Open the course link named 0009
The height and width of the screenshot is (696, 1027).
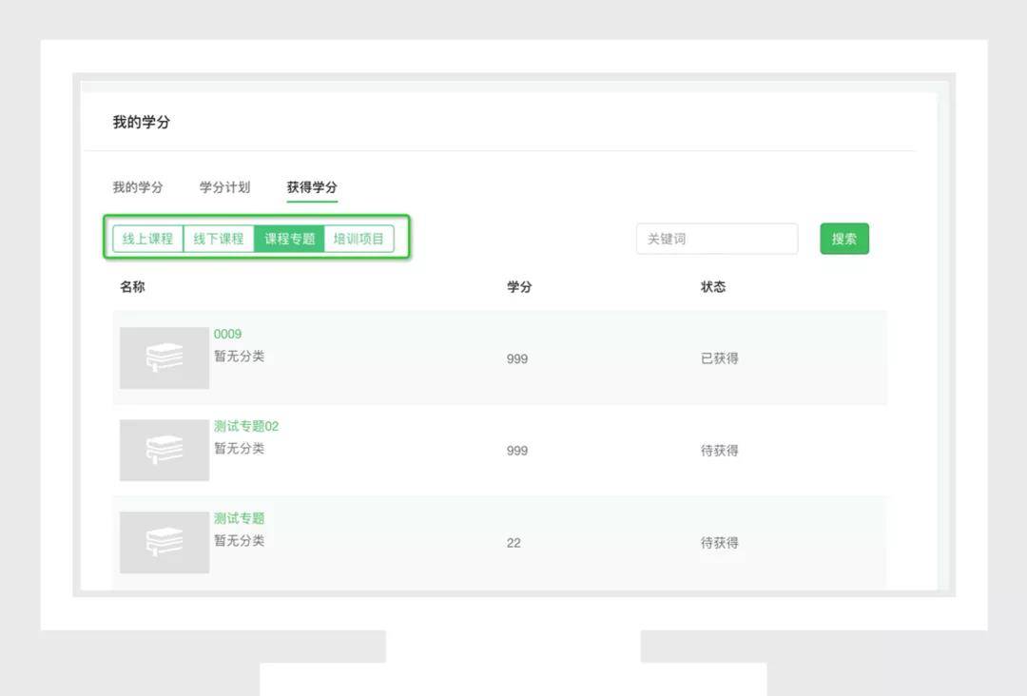click(227, 334)
